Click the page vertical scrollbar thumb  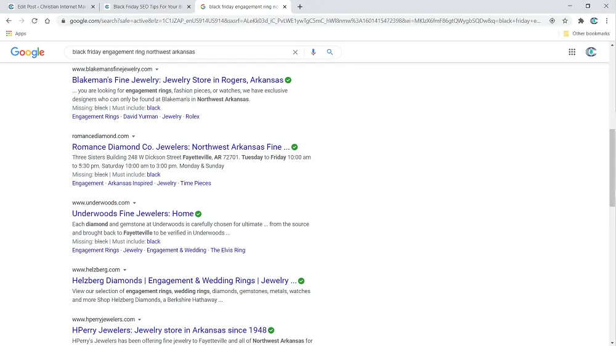612,167
